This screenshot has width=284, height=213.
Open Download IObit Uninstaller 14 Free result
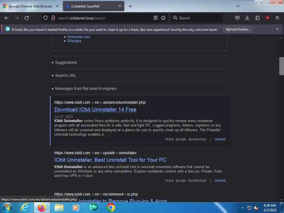click(x=95, y=109)
